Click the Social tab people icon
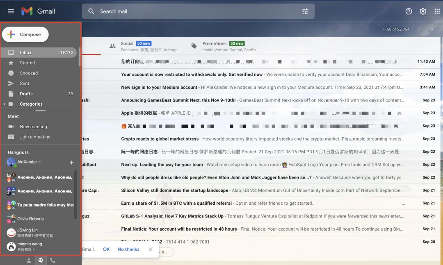Image resolution: width=443 pixels, height=265 pixels. coord(112,46)
